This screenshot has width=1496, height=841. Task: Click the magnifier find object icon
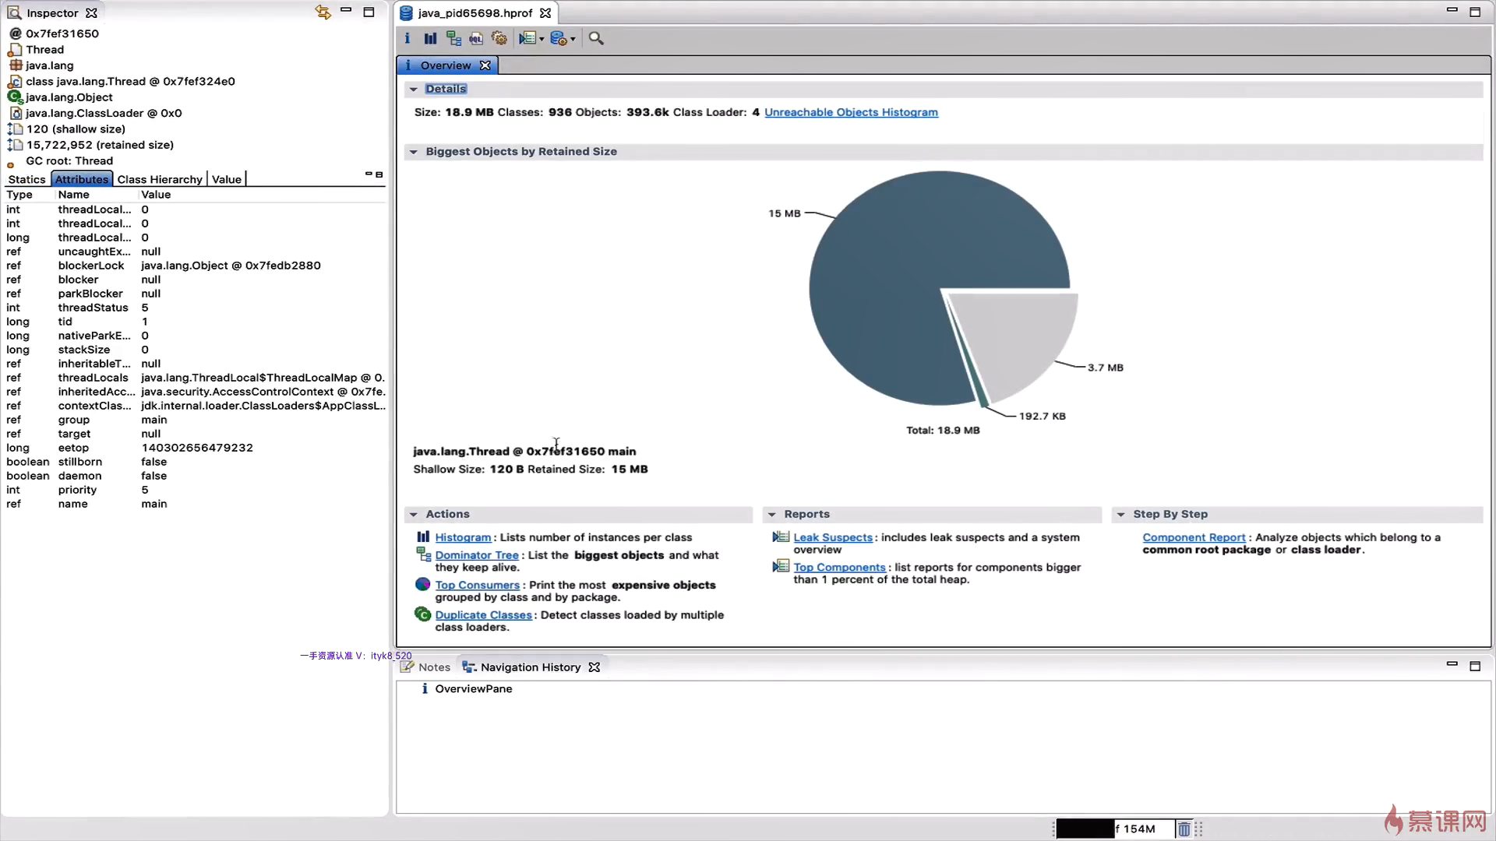point(596,38)
